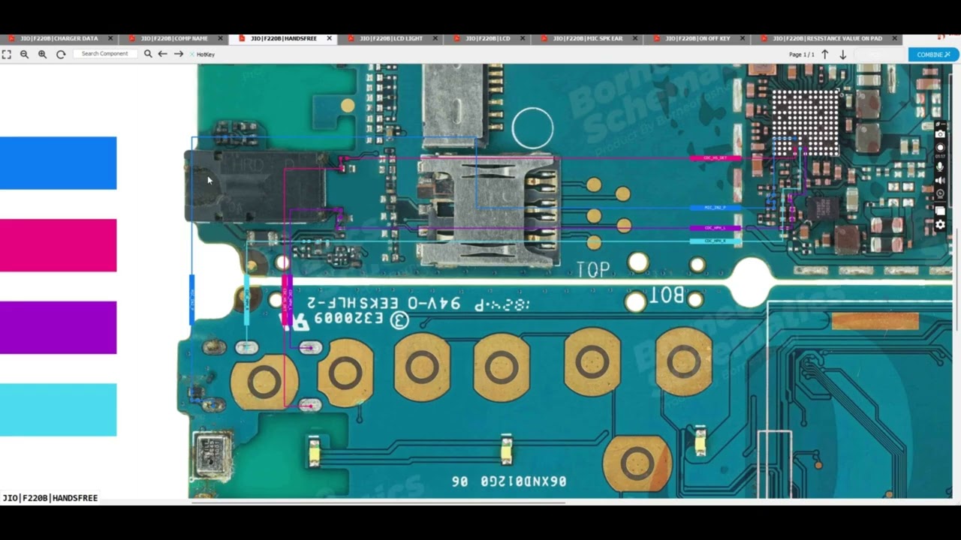Screen dimensions: 961x540
Task: Click the rotate/refresh view icon
Action: tap(61, 54)
